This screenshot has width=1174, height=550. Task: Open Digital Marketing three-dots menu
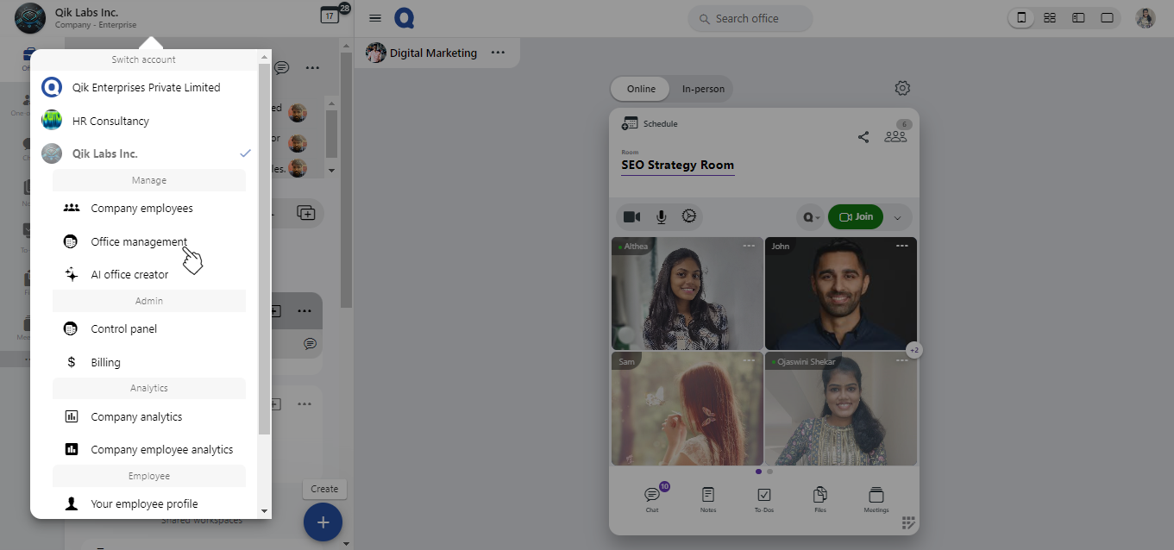(x=498, y=53)
